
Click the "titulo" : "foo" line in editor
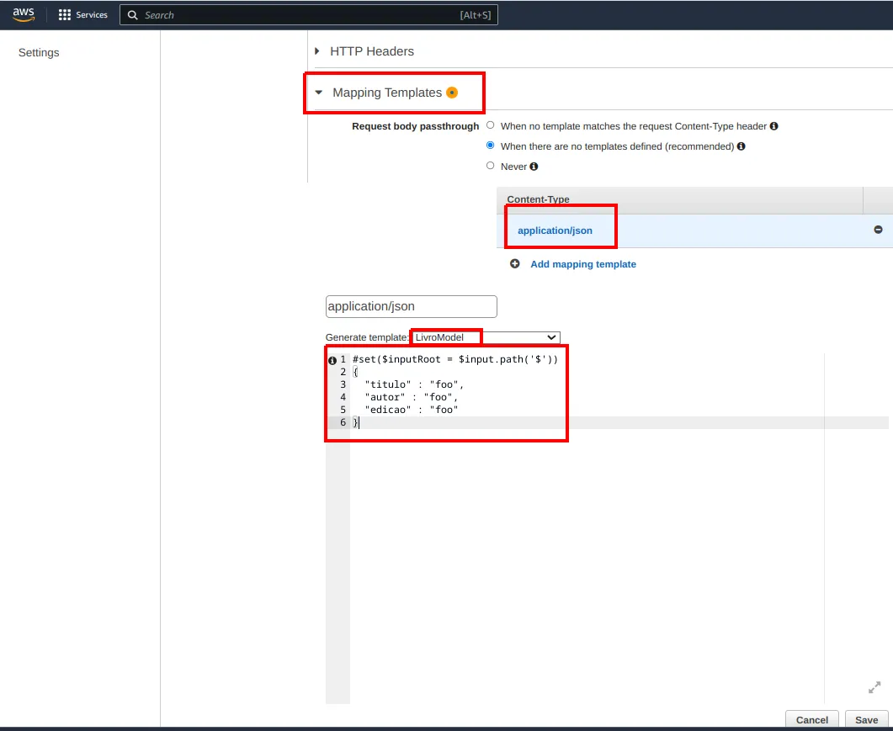[414, 385]
